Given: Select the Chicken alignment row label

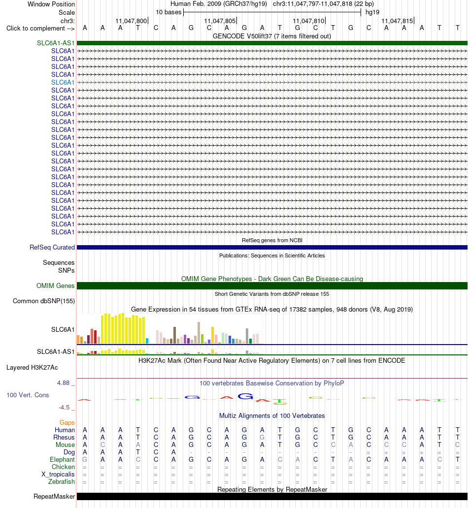Looking at the screenshot, I should 63,467.
